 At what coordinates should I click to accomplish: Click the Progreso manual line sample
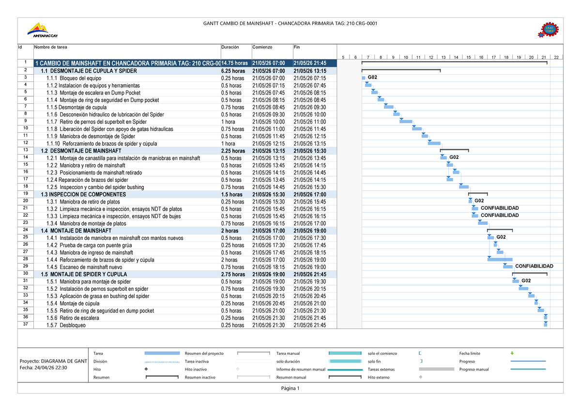(x=528, y=369)
